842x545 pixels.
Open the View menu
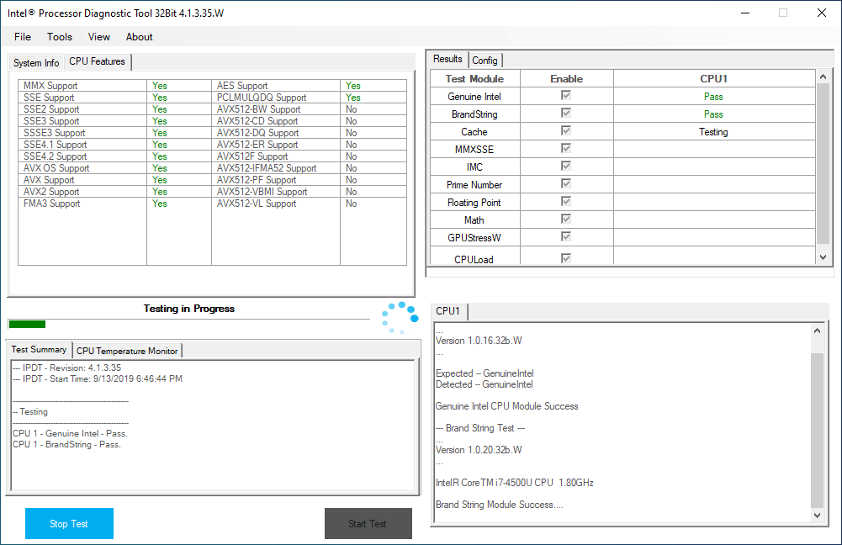coord(99,37)
